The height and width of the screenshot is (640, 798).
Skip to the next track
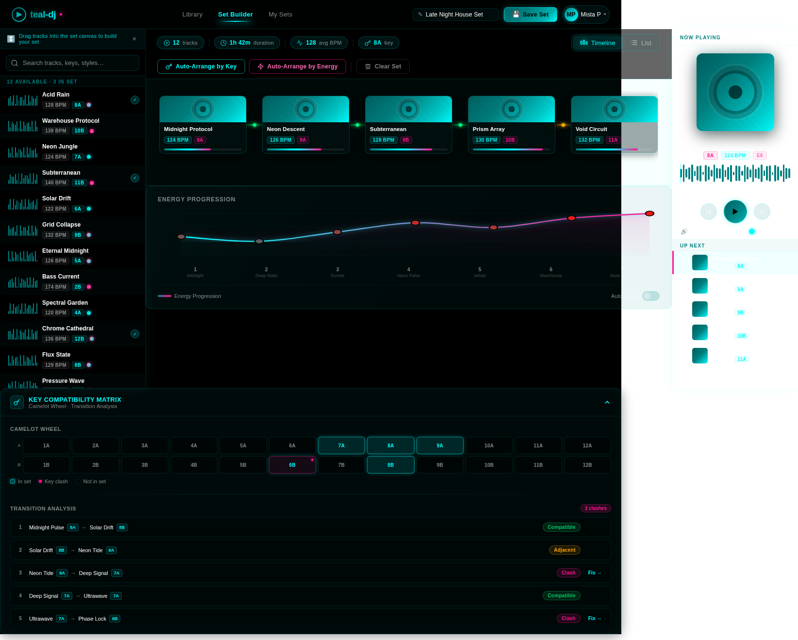pos(762,212)
